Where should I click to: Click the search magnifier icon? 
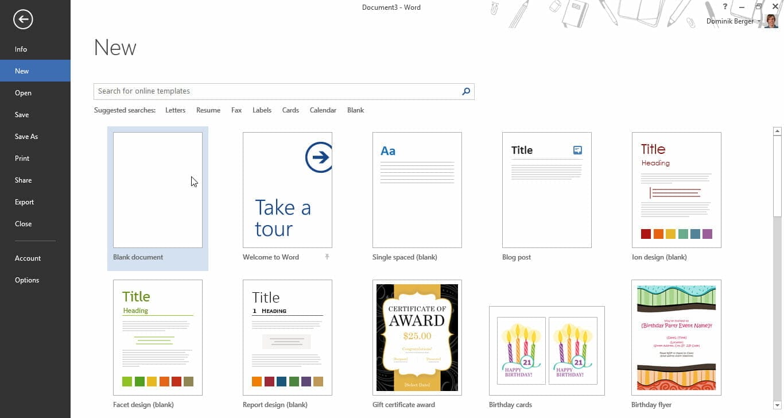click(x=466, y=91)
